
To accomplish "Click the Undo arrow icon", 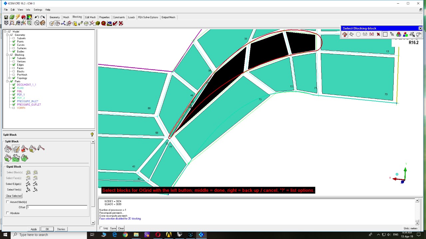I will [x=37, y=17].
